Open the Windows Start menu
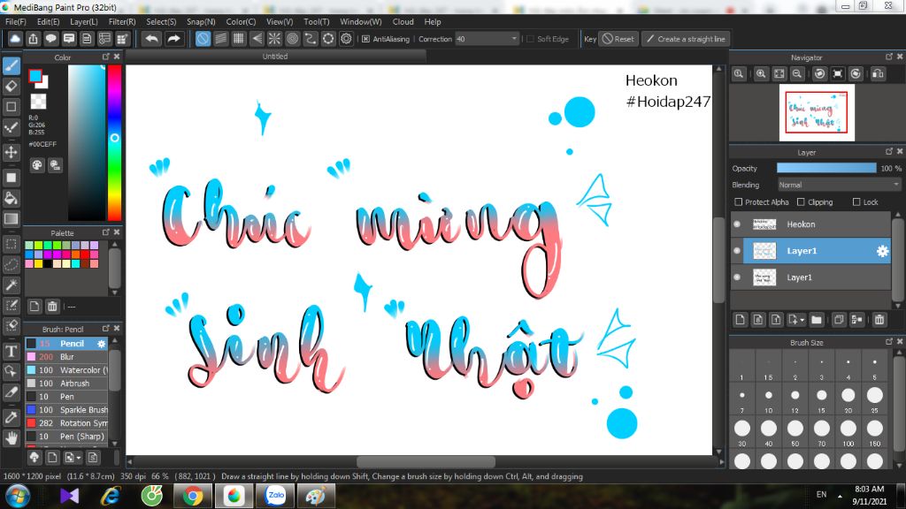Viewport: 906px width, 509px height. tap(18, 496)
